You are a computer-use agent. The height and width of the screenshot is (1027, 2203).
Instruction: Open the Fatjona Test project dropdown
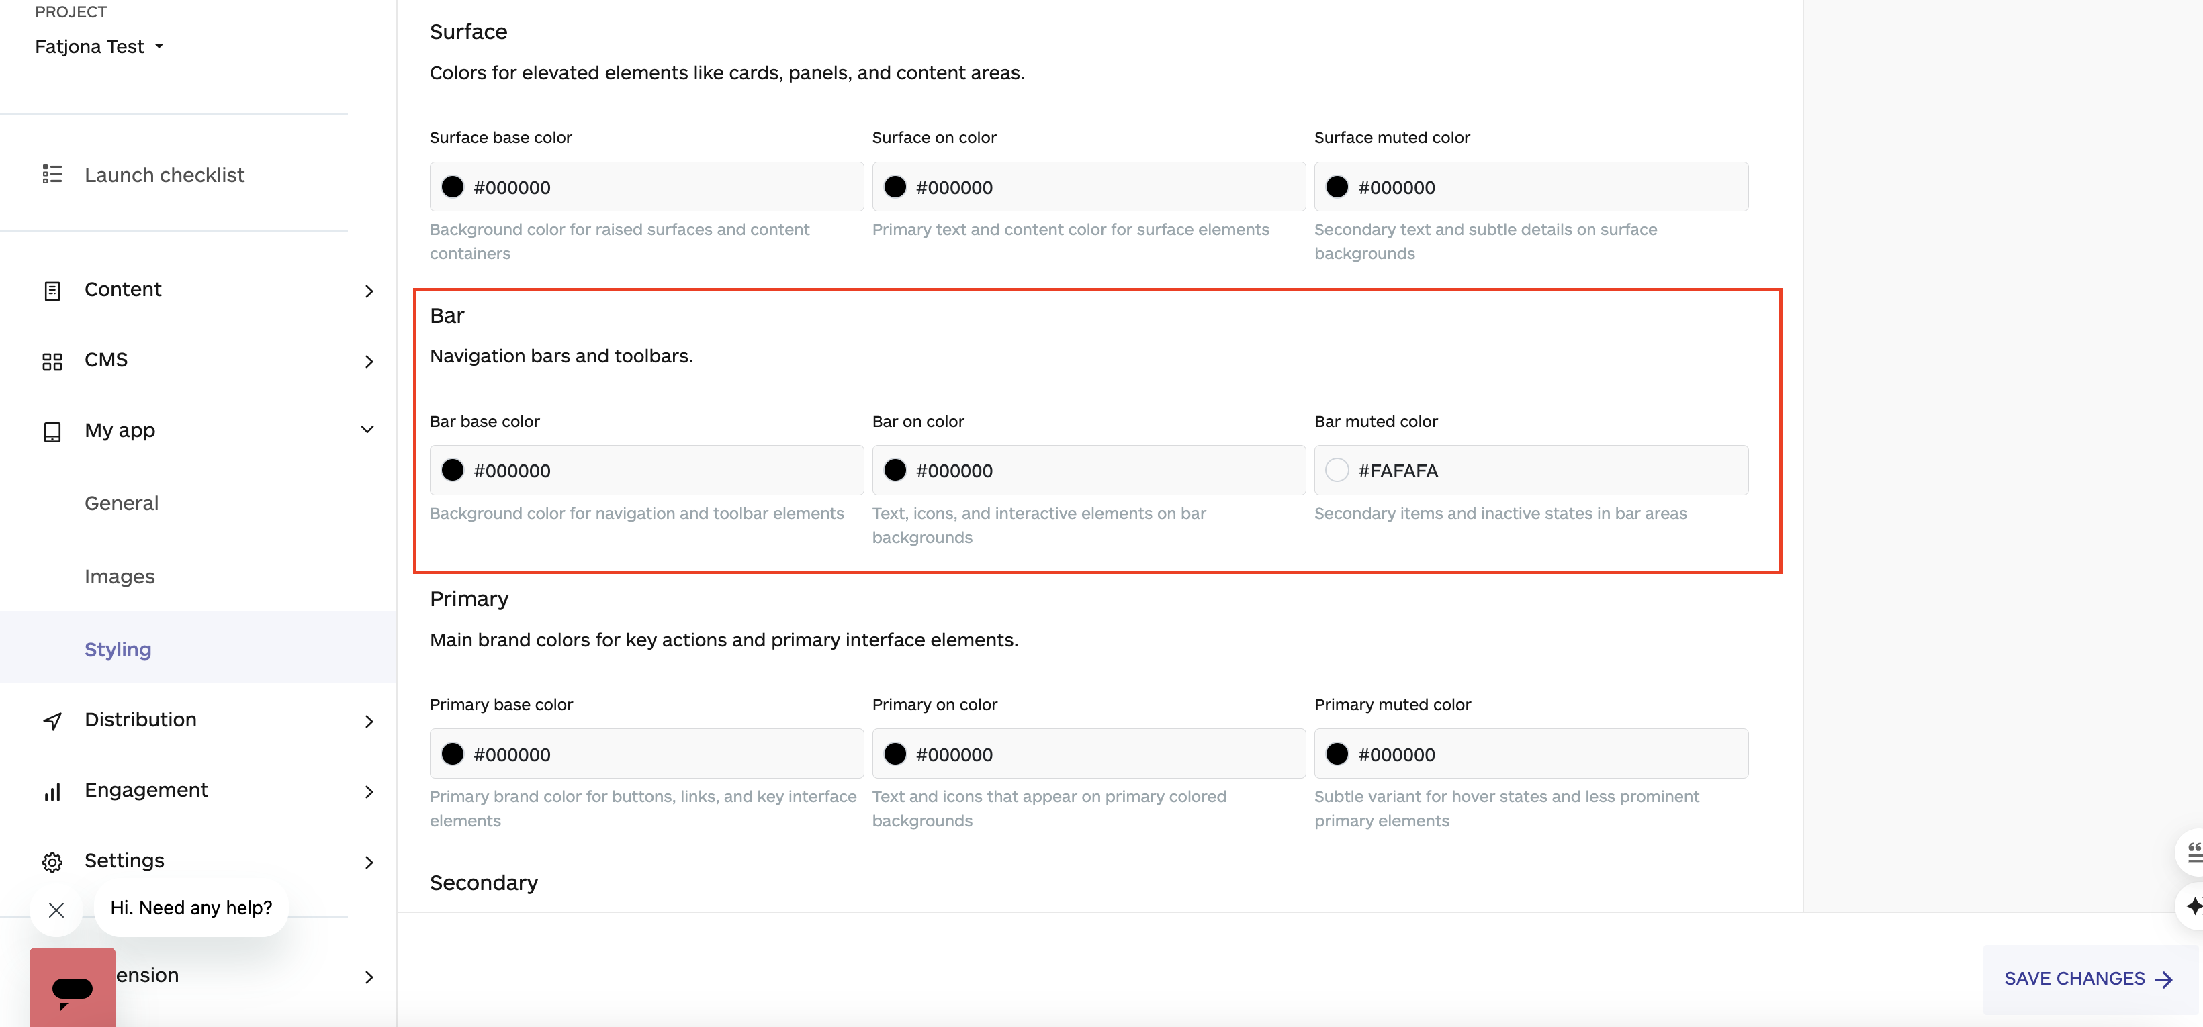(x=99, y=46)
